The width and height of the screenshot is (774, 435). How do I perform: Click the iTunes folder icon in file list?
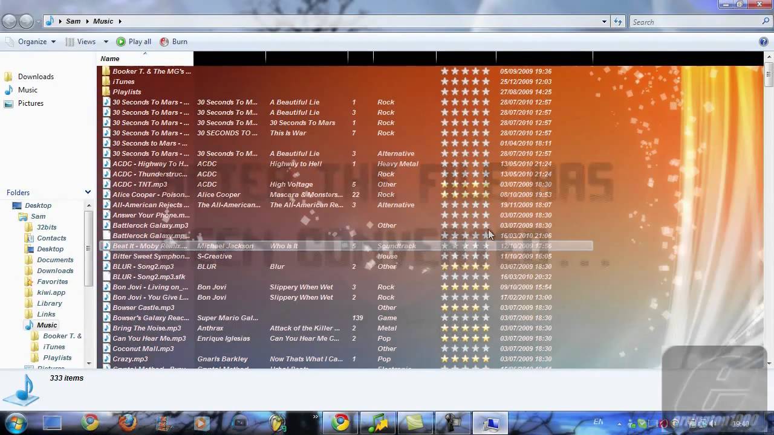(x=106, y=82)
